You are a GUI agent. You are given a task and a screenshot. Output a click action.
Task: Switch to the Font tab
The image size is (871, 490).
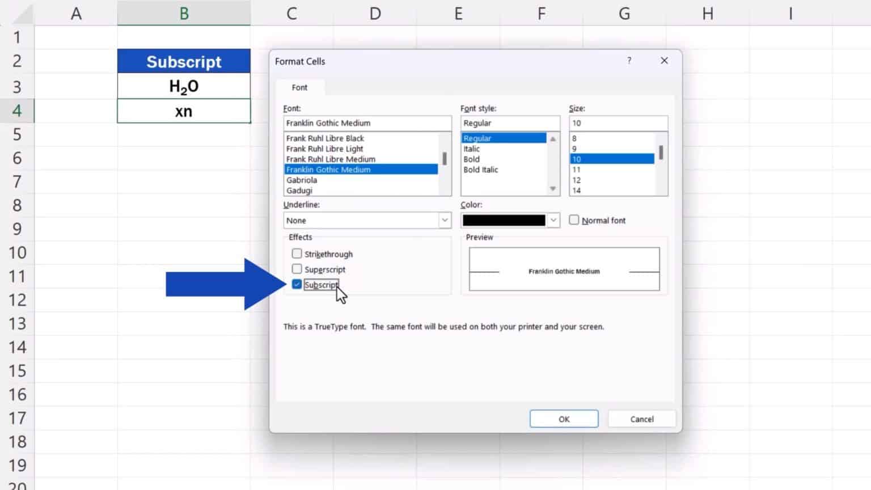299,87
